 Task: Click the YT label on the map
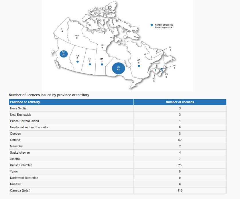click(x=62, y=29)
